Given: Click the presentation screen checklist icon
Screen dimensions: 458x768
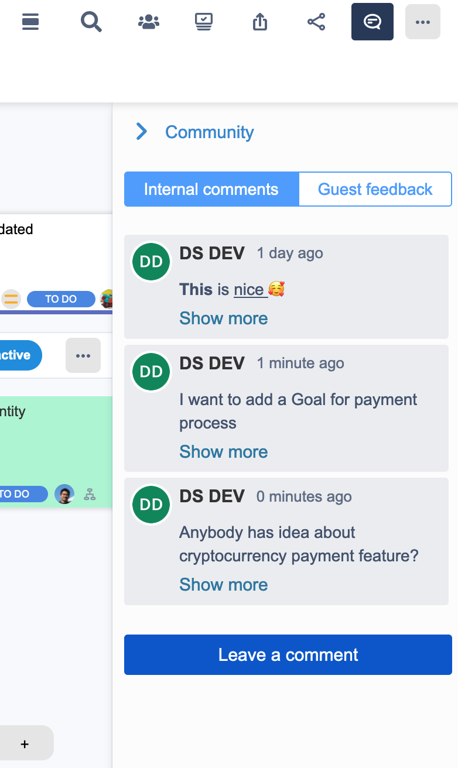Looking at the screenshot, I should (x=204, y=22).
